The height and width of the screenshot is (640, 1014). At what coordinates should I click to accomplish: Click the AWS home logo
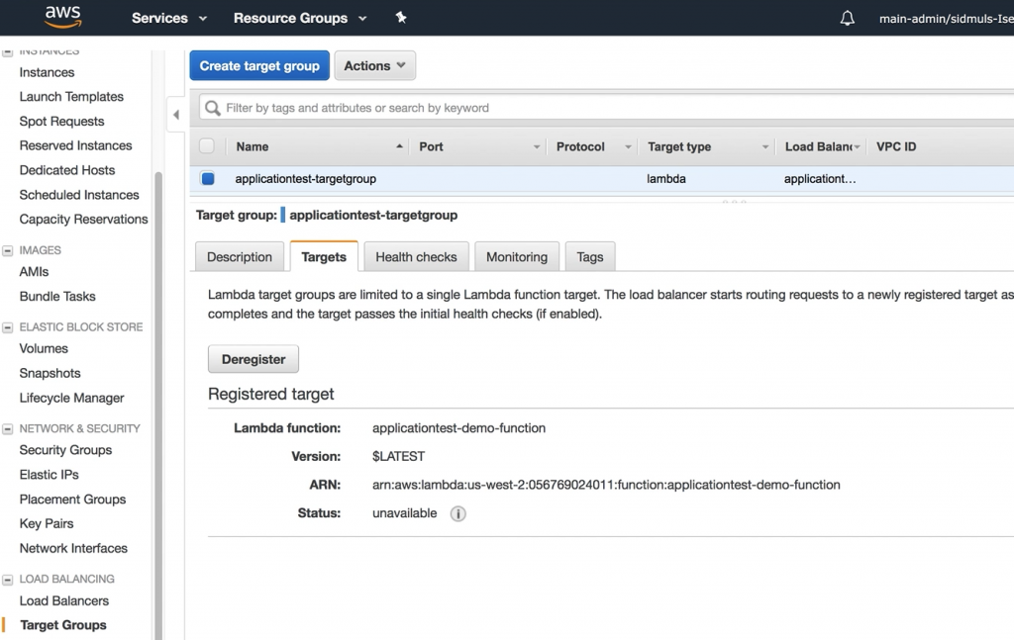(x=61, y=16)
